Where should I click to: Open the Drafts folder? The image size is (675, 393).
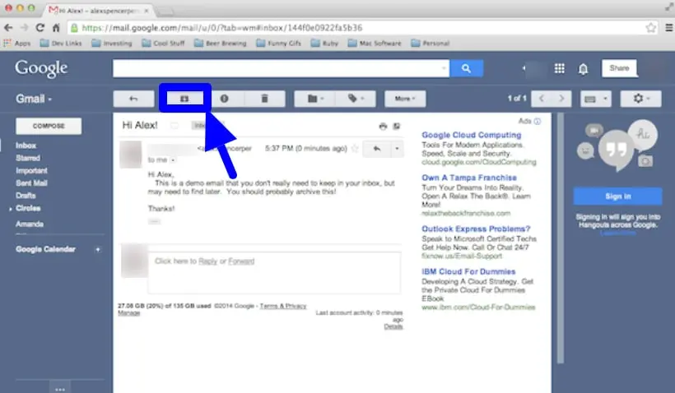click(x=26, y=195)
